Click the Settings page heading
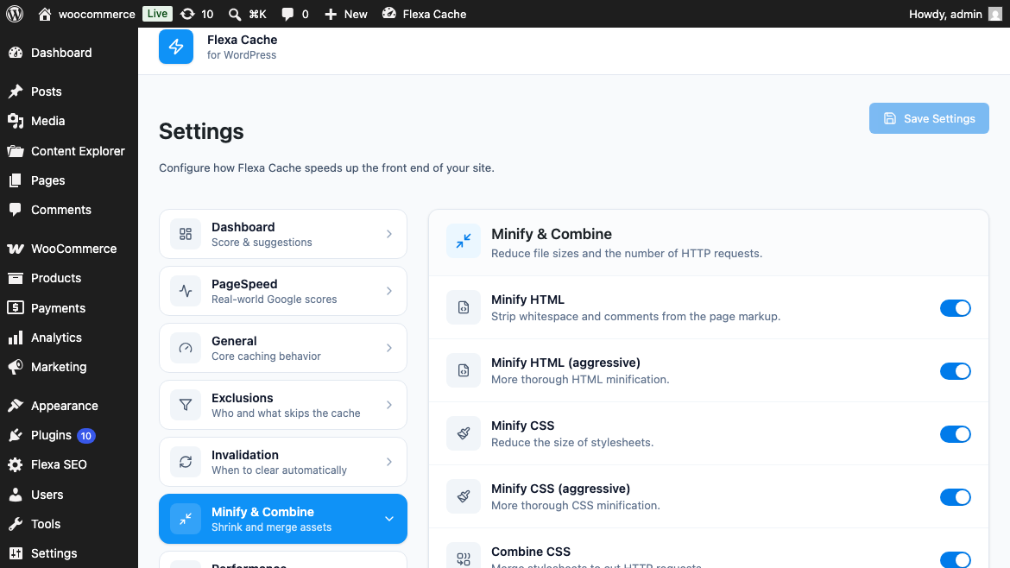Image resolution: width=1010 pixels, height=568 pixels. click(x=201, y=131)
